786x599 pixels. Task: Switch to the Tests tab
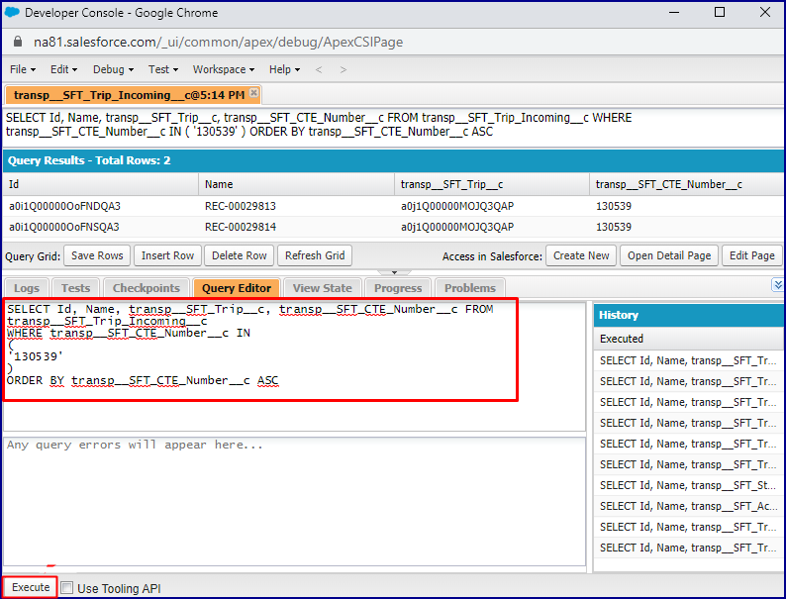(75, 288)
